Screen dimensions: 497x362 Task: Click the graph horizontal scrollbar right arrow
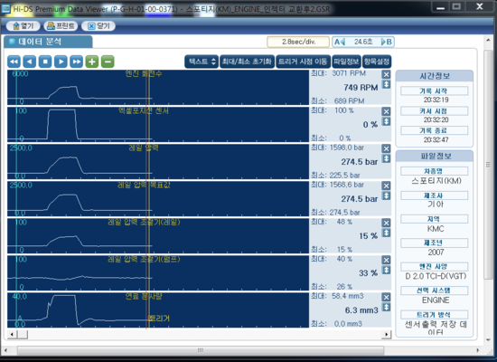[x=387, y=334]
